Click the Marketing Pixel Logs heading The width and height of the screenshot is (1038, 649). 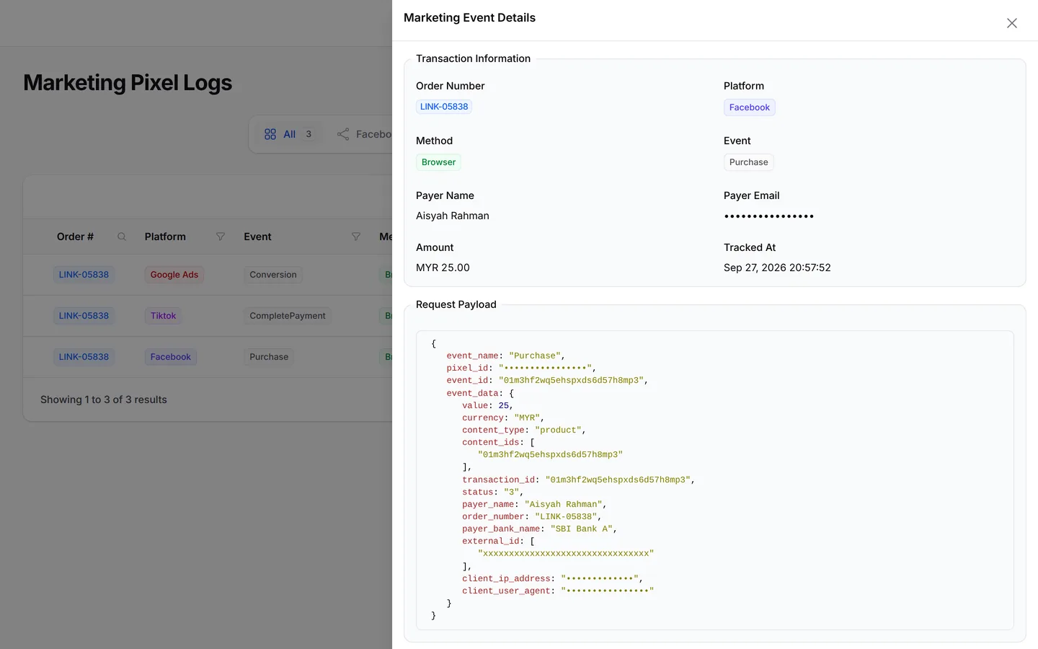[128, 83]
